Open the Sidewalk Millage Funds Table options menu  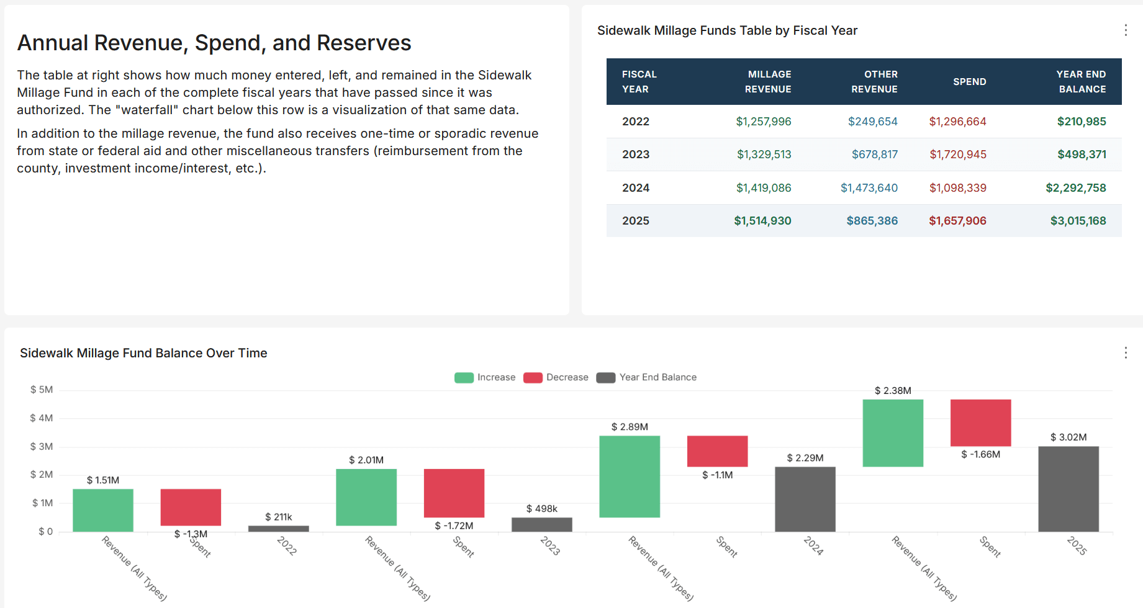click(x=1126, y=30)
